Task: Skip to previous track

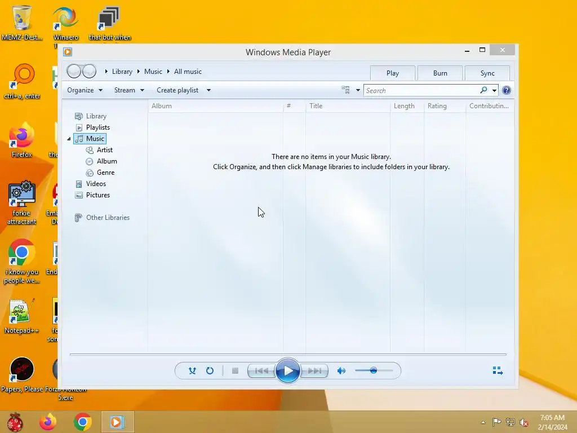Action: coord(261,371)
